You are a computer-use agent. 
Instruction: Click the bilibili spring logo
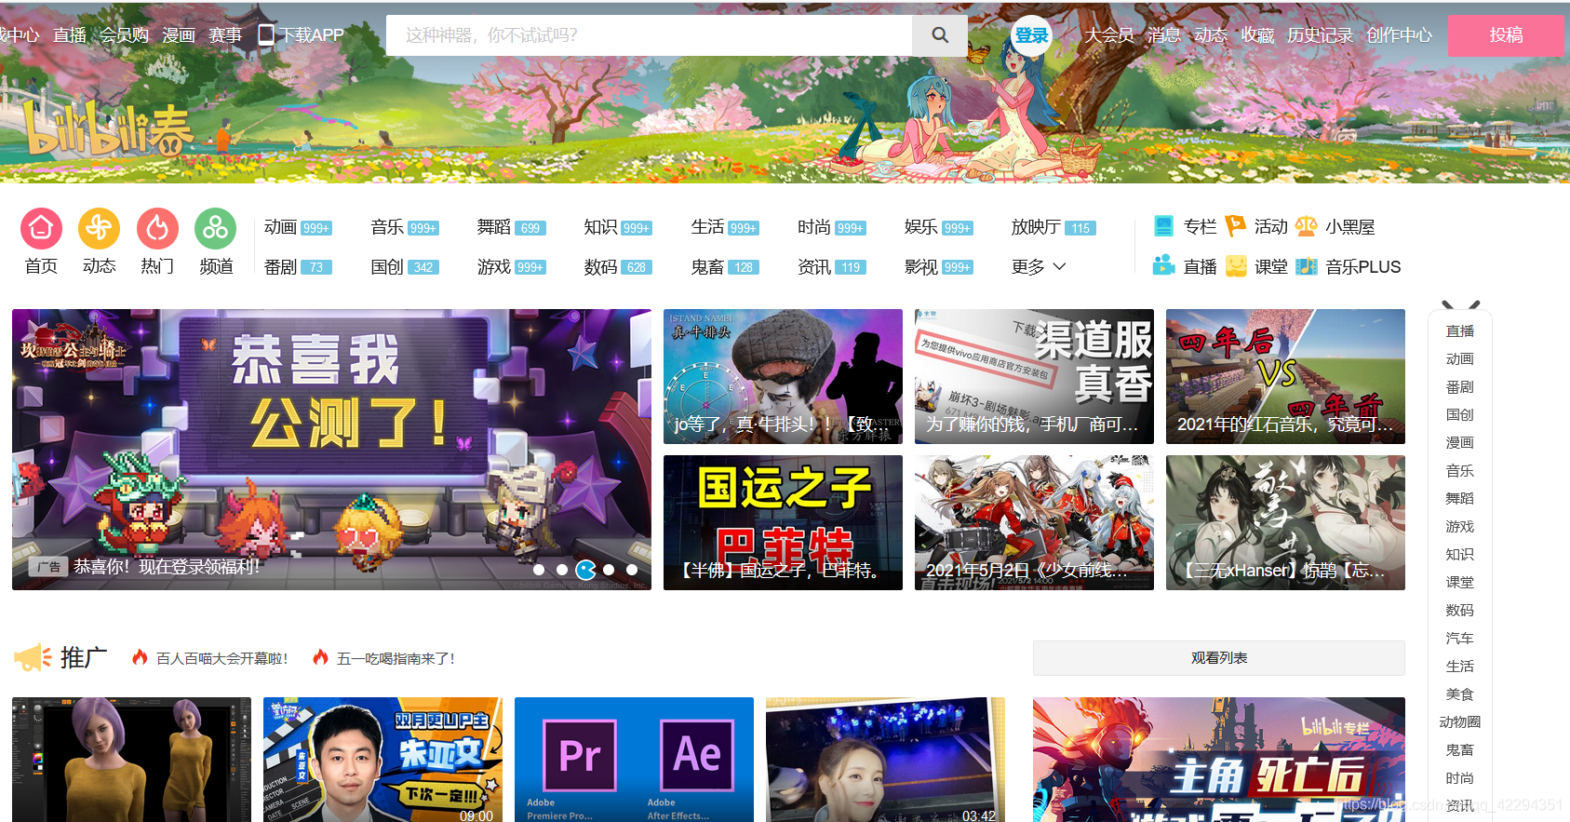[108, 128]
